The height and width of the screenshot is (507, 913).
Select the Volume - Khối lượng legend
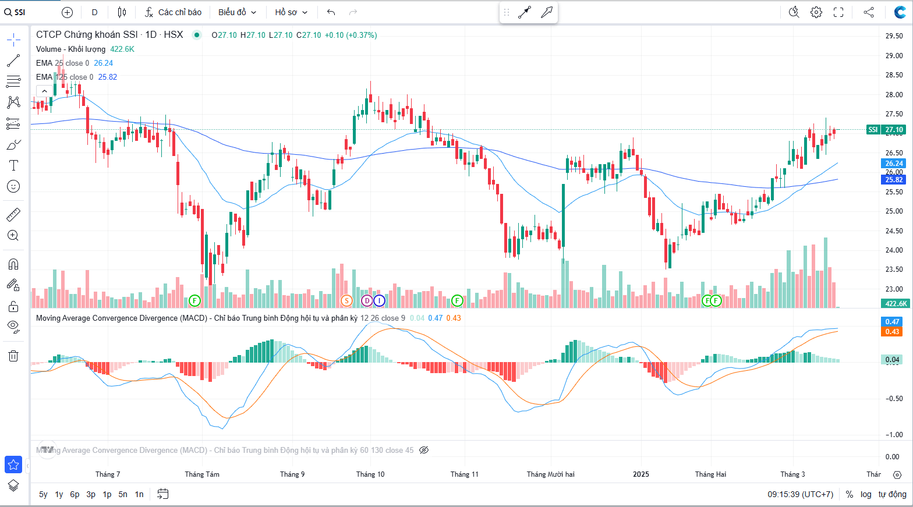pos(70,49)
